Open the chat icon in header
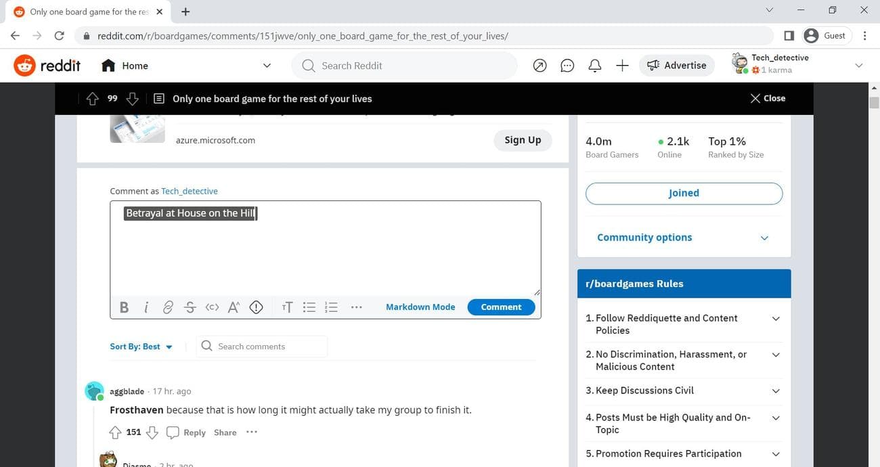This screenshot has height=467, width=880. coord(567,66)
